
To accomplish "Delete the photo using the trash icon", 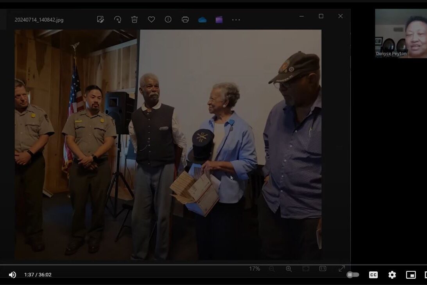I will [135, 20].
